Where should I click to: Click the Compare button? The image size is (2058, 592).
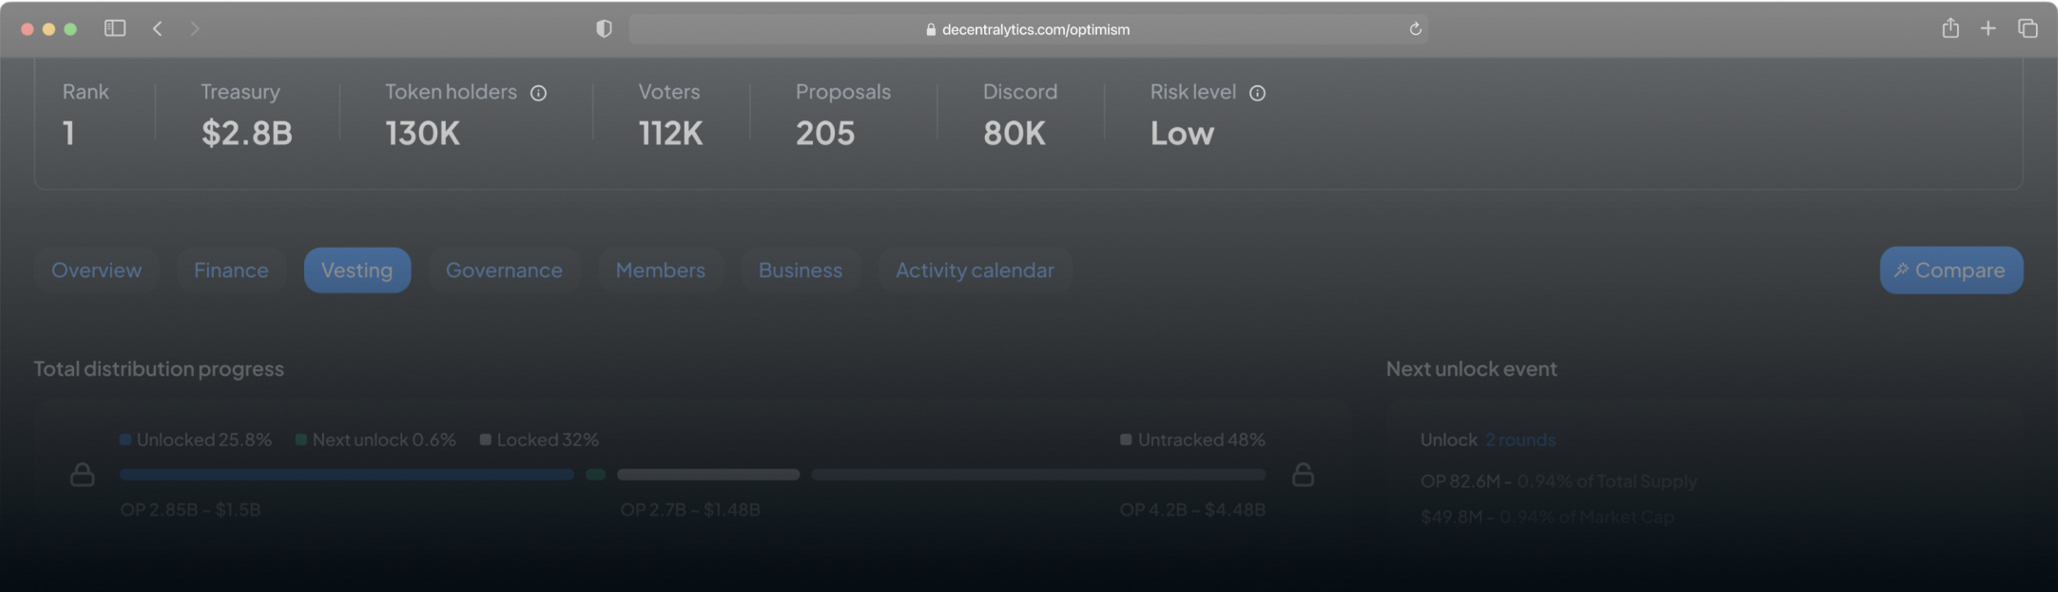(1951, 270)
